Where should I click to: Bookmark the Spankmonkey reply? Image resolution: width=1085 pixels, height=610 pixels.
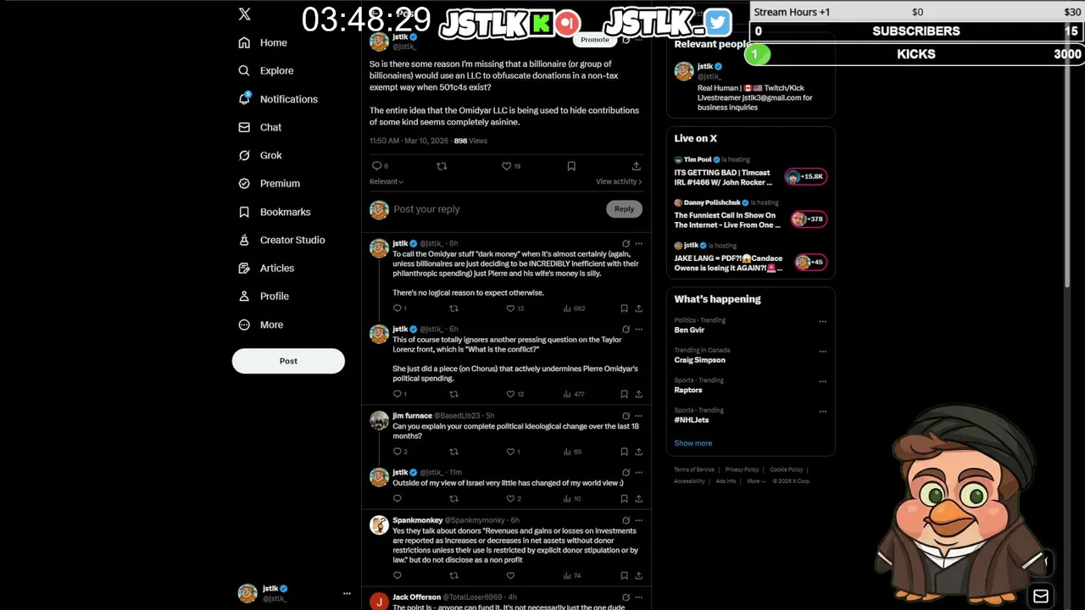(x=624, y=576)
